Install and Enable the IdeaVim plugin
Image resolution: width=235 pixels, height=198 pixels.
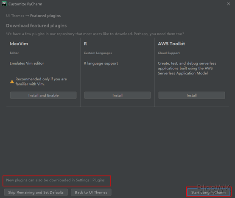[43, 95]
